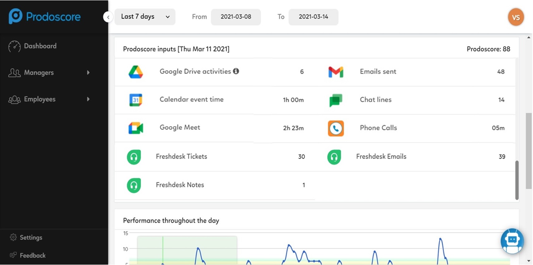
Task: Click the Settings gear icon
Action: [13, 237]
